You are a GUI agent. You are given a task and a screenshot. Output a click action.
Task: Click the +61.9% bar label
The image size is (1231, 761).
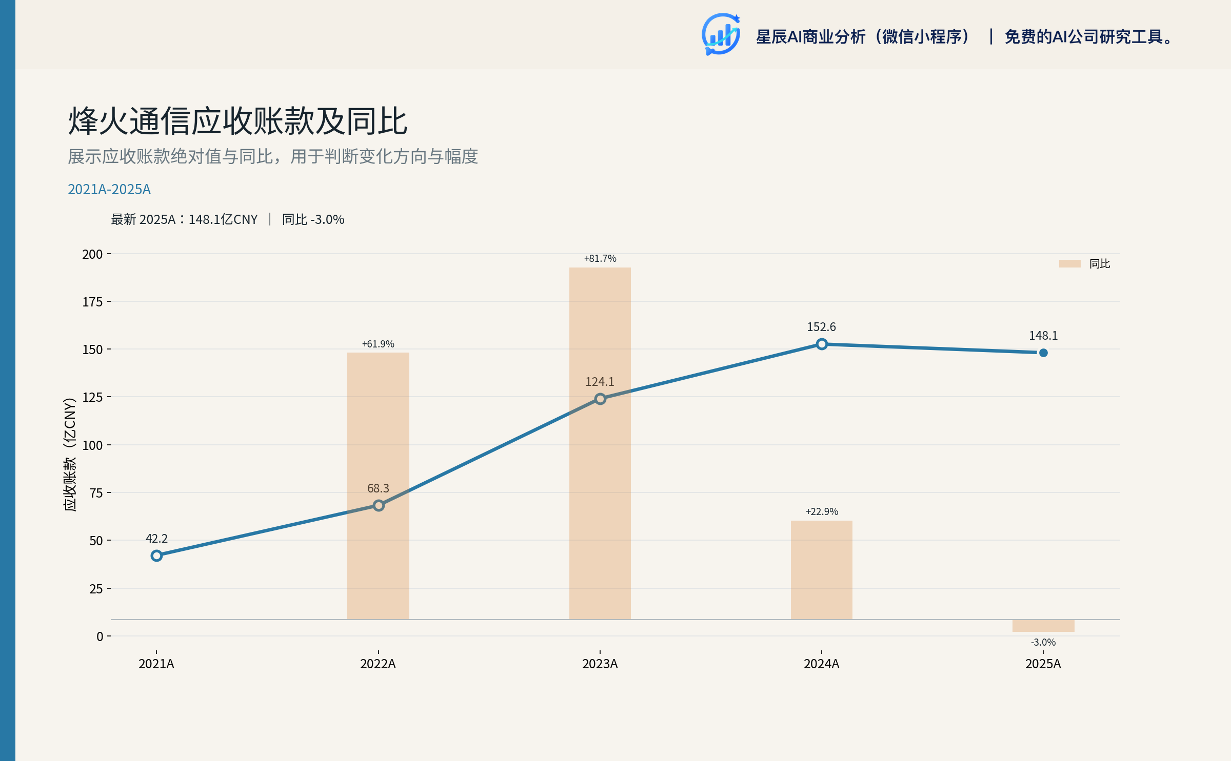pos(378,344)
